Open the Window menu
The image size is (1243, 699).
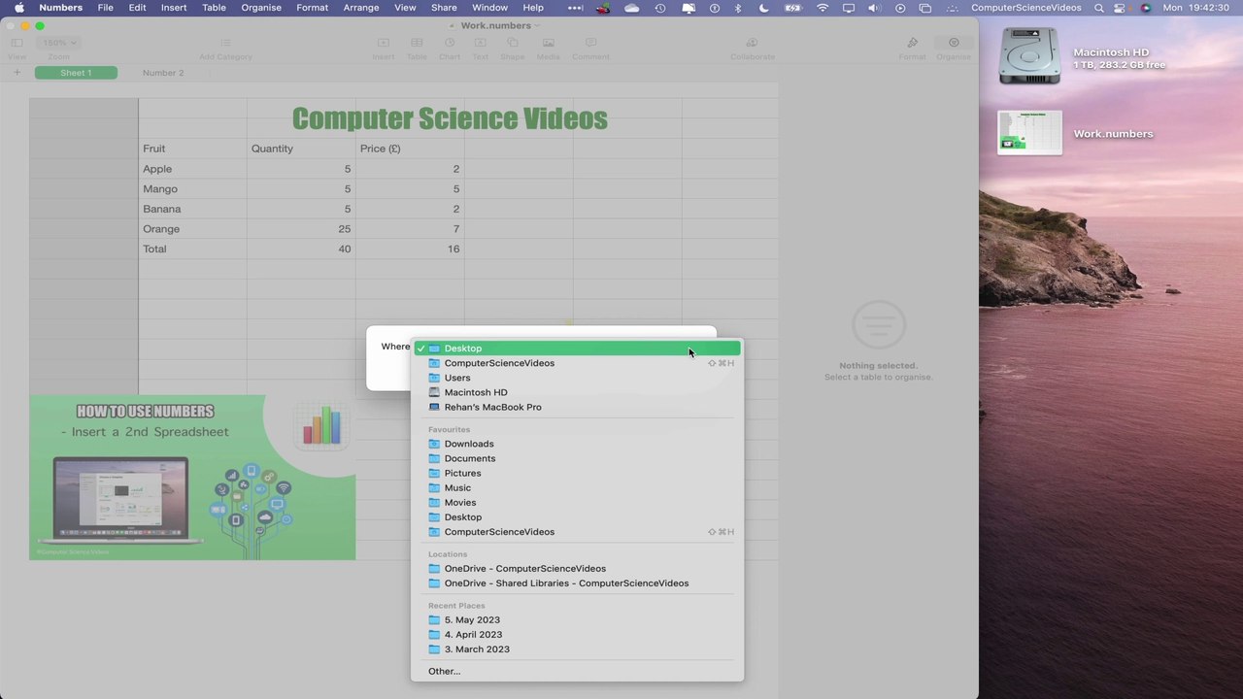pos(490,8)
